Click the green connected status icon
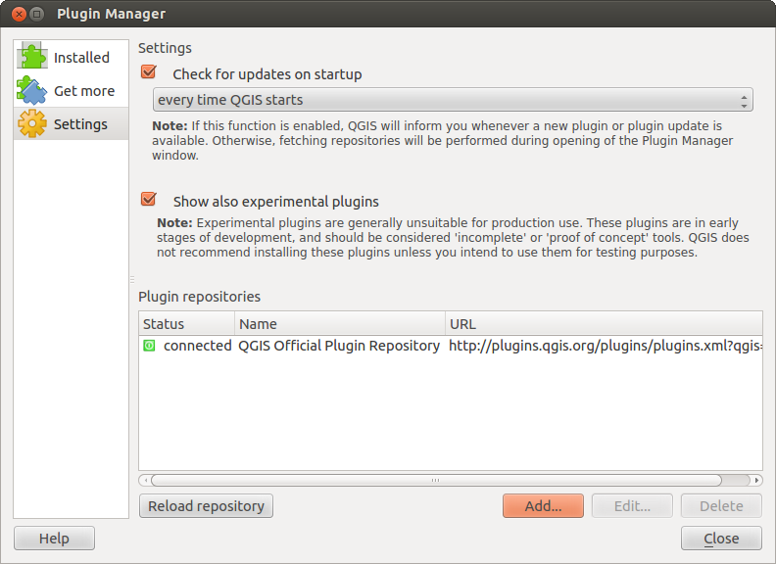 149,346
